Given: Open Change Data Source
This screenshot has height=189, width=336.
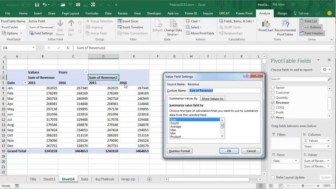Looking at the screenshot, I should click(173, 27).
